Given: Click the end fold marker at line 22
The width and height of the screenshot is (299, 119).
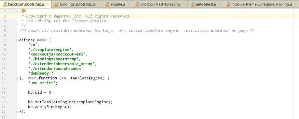Looking at the screenshot, I should coord(18,111).
